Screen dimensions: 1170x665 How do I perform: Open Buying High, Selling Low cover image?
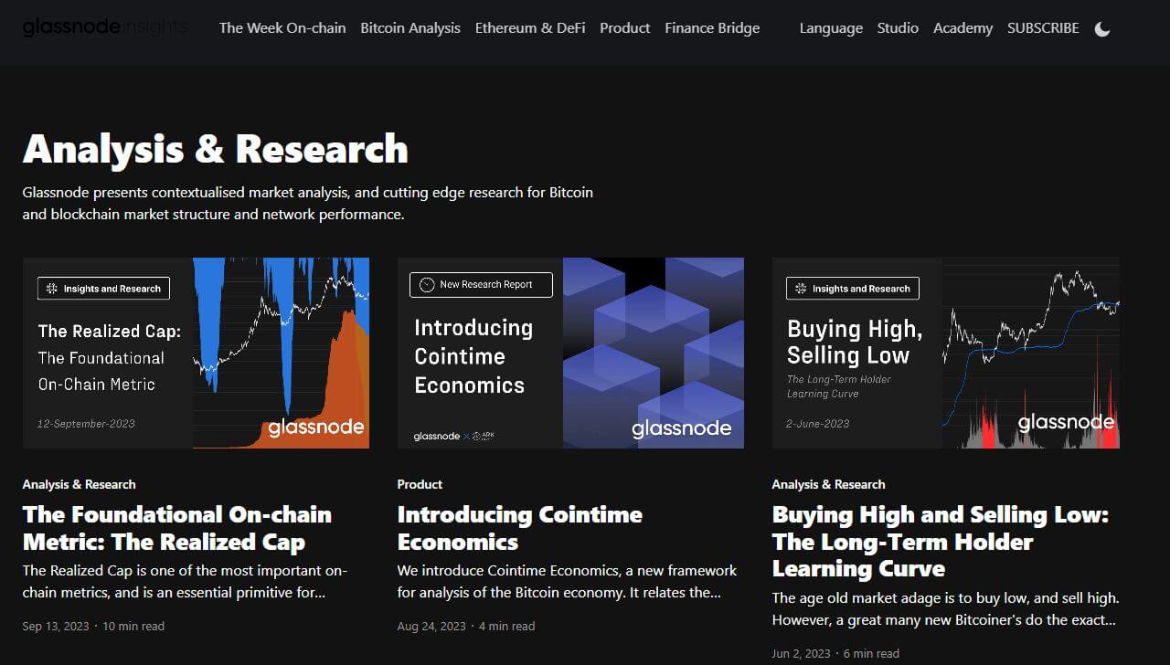tap(945, 353)
